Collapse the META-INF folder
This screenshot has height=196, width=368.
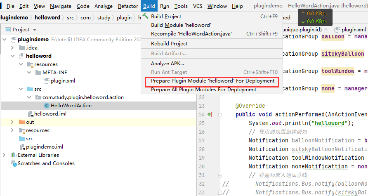[x=29, y=73]
